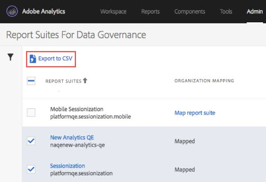This screenshot has width=266, height=182.
Task: Open the filter funnel icon panel
Action: [10, 57]
